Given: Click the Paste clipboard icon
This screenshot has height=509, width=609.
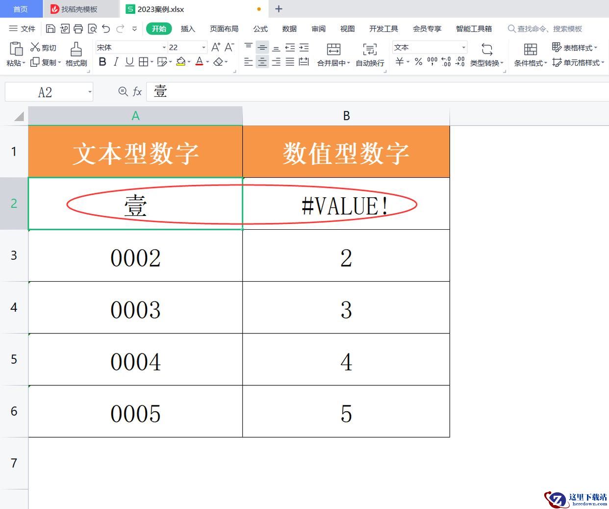Looking at the screenshot, I should point(16,49).
